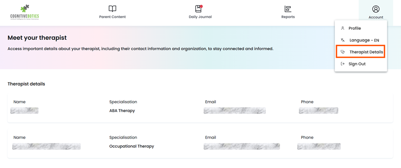
Task: Open the Reports tab label
Action: click(x=288, y=17)
